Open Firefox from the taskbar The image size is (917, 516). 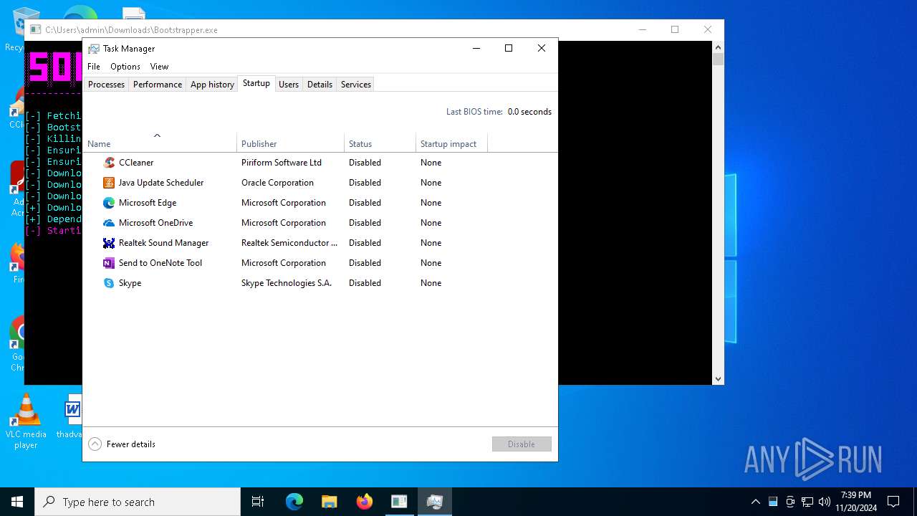(365, 502)
